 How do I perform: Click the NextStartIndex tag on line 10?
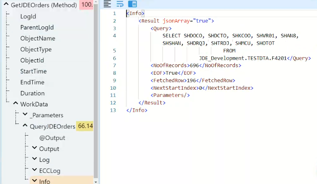pos(175,88)
